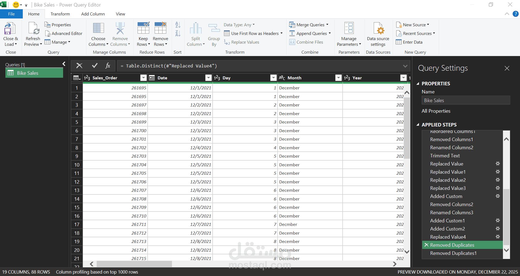Open the Year column filter dropdown
520x276 pixels.
[x=404, y=78]
